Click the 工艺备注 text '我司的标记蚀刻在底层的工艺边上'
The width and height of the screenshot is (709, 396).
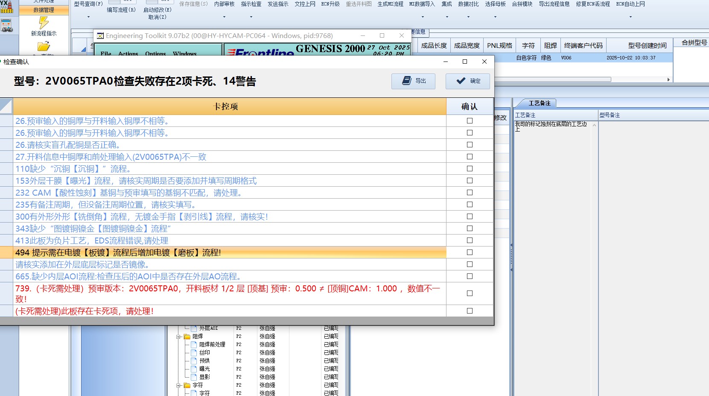tap(551, 126)
